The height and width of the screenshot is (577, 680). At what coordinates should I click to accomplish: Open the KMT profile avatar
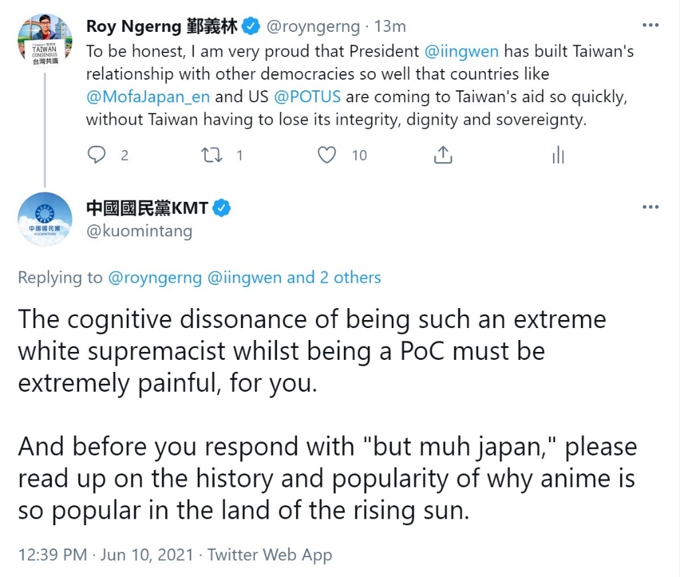point(44,219)
